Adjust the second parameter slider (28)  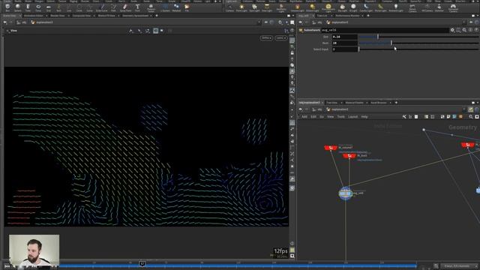point(418,43)
